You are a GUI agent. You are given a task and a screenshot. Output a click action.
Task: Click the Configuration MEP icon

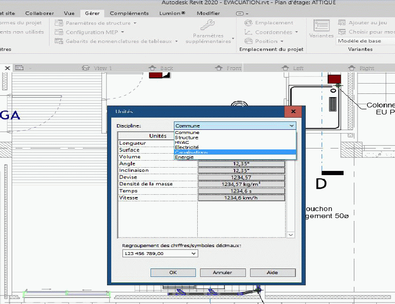click(58, 32)
